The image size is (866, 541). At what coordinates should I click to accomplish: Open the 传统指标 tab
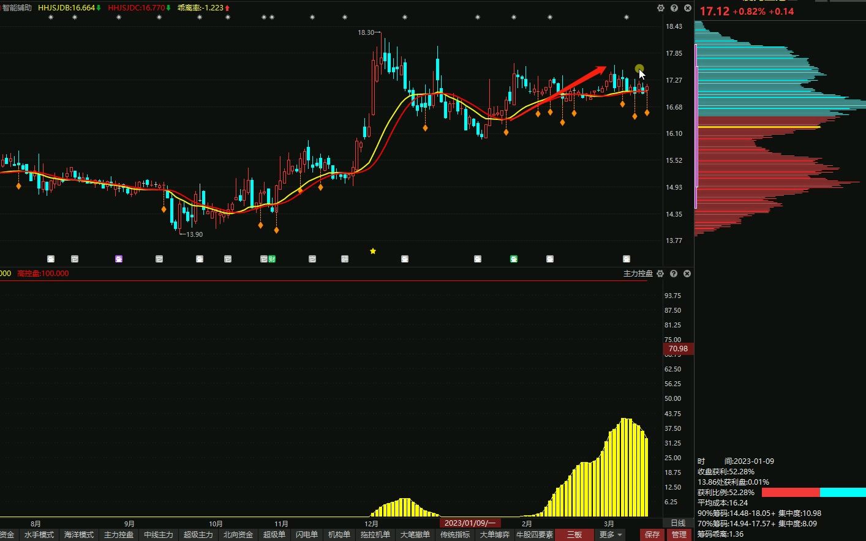[455, 534]
